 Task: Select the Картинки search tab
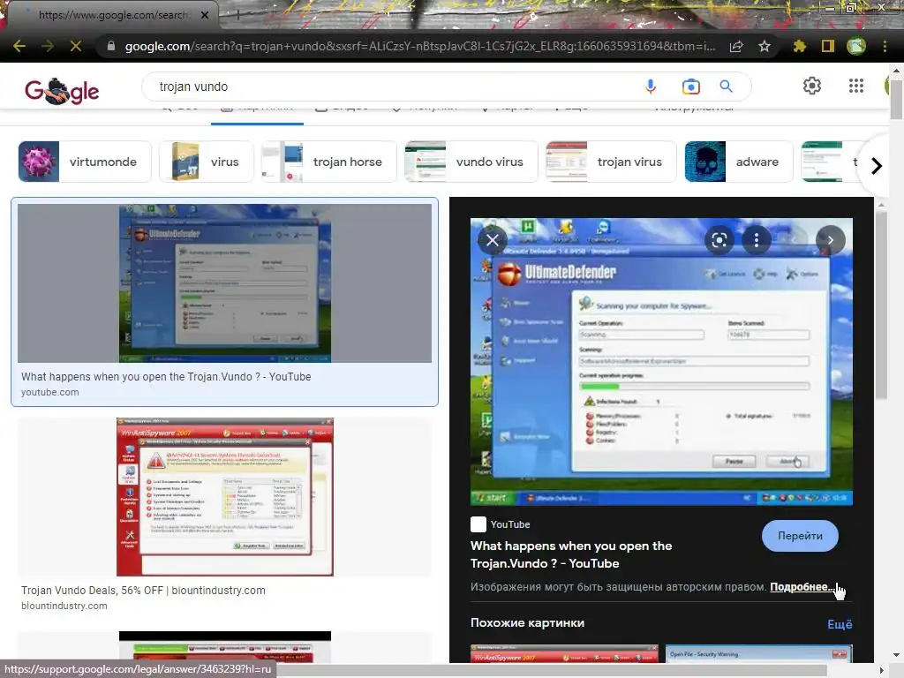point(257,109)
